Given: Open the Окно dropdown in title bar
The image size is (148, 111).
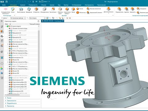Looking at the screenshot, I should (x=46, y=2).
